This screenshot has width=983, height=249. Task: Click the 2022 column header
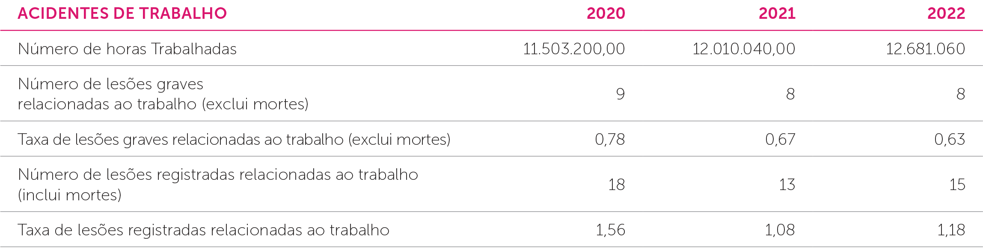click(x=946, y=14)
